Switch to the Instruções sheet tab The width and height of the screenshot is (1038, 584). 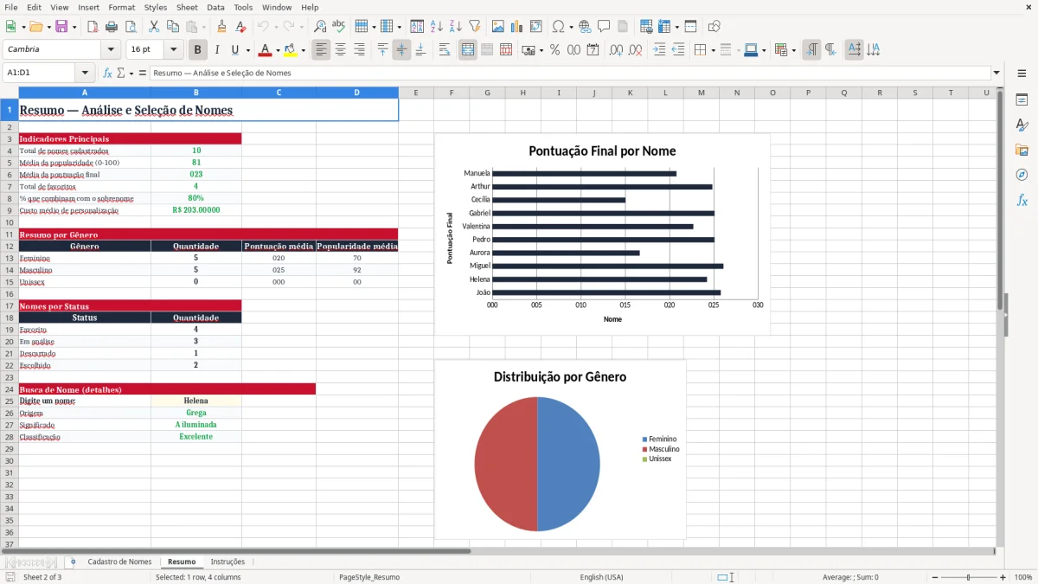[x=227, y=562]
